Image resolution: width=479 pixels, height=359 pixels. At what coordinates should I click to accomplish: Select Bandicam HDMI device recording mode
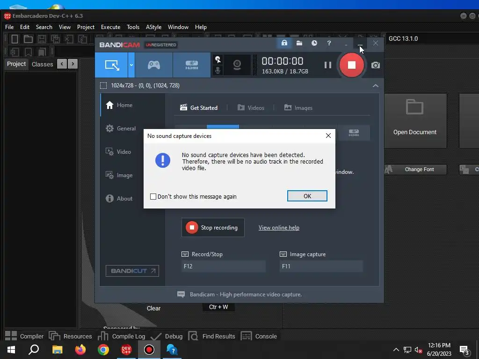(192, 65)
